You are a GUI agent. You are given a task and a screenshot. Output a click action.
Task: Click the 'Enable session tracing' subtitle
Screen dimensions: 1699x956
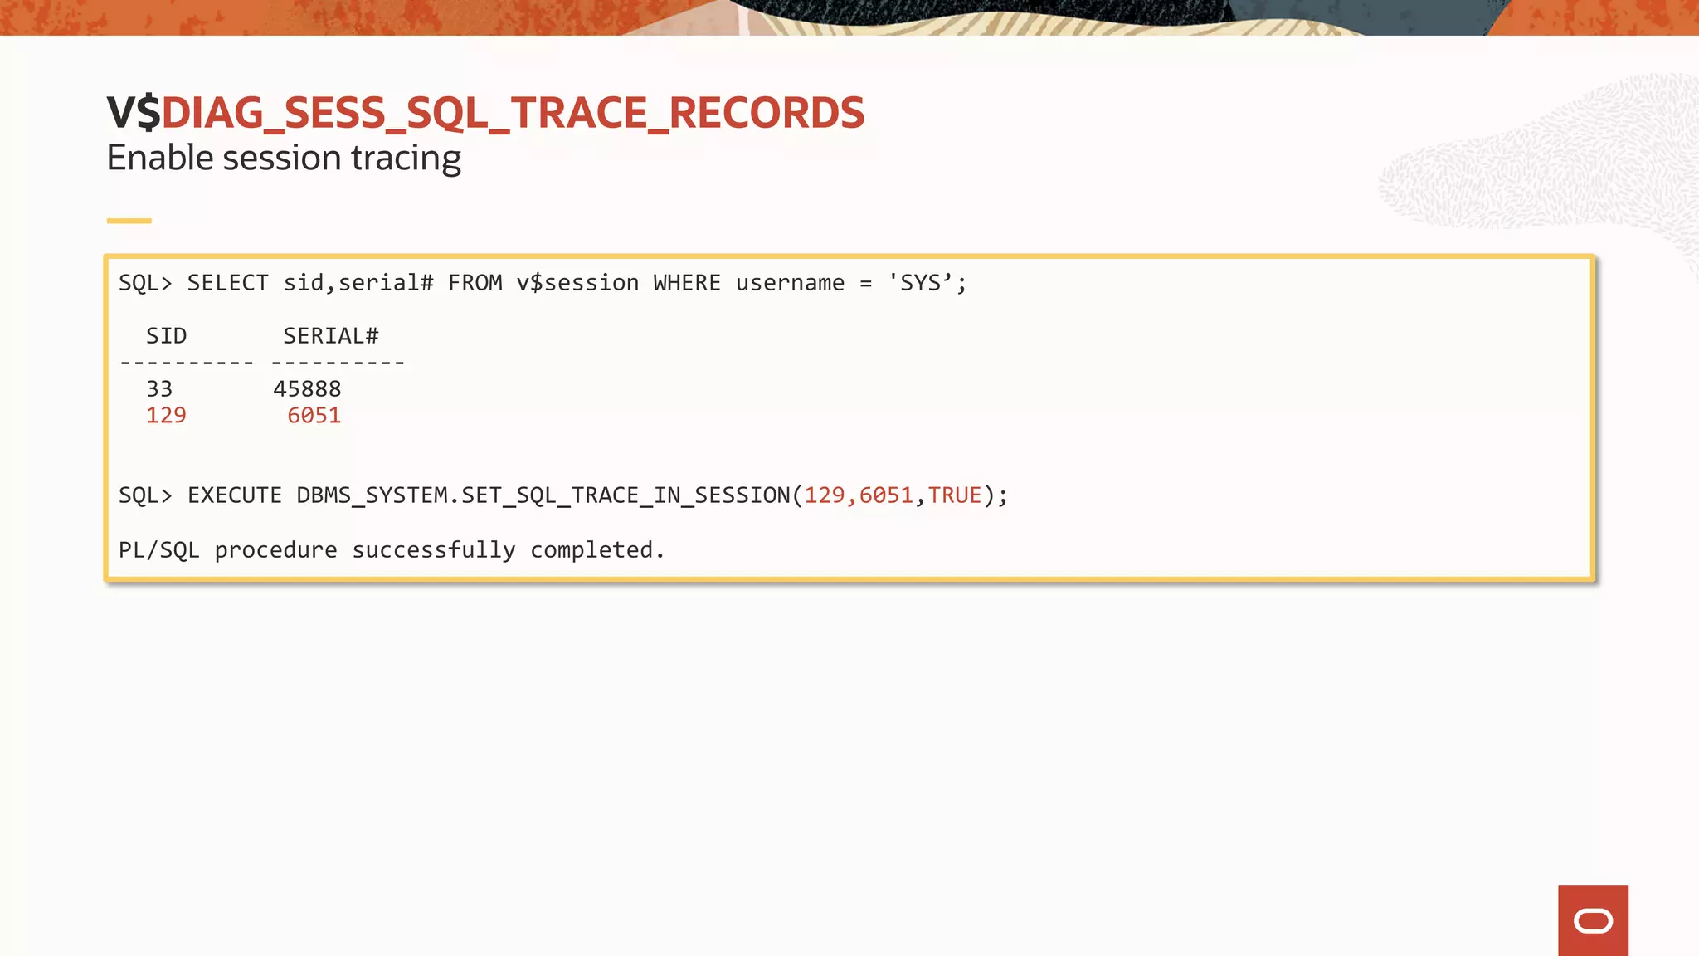point(284,158)
